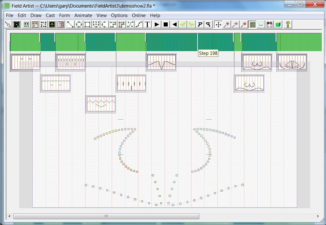Click the green 3D cube icon
Viewport: 326px width, 225px height.
point(278,24)
